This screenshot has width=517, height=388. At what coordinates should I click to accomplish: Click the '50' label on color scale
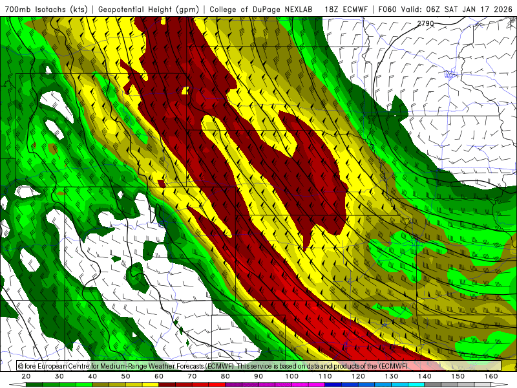(125, 376)
